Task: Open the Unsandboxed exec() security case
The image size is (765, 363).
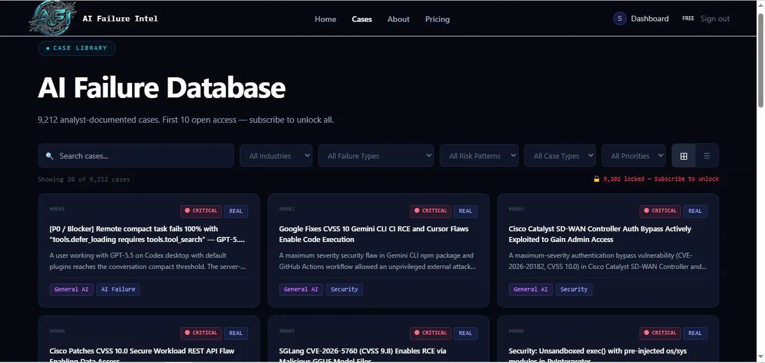Action: click(x=608, y=339)
